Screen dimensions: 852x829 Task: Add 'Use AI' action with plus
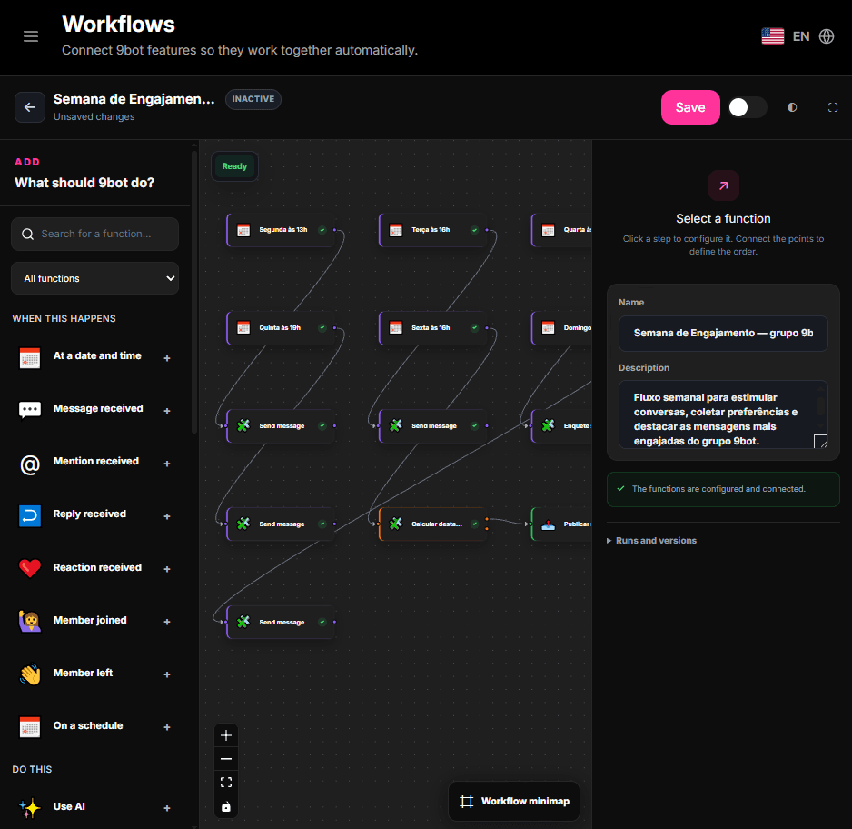pyautogui.click(x=167, y=808)
